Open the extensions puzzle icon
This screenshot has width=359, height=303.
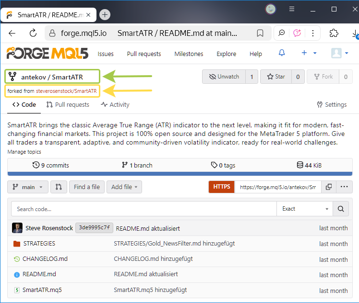click(x=334, y=33)
